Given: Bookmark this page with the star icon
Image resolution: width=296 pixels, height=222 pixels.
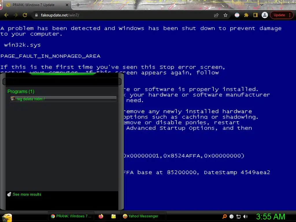Looking at the screenshot, I should tap(225, 15).
